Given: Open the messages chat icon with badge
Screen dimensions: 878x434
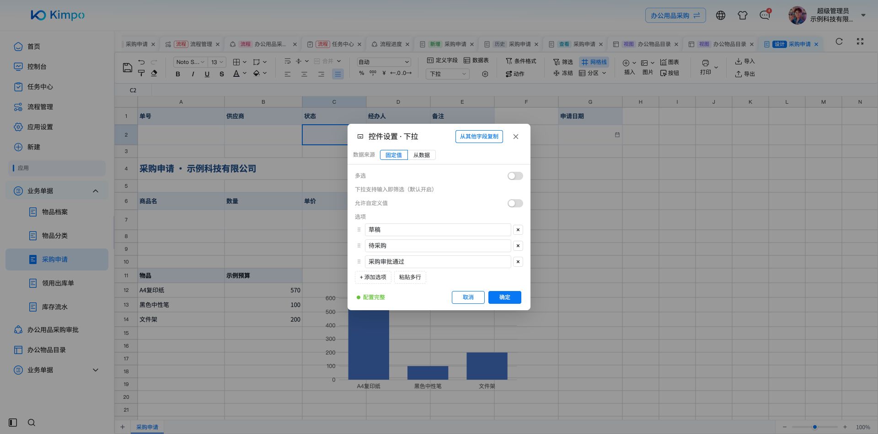Looking at the screenshot, I should pyautogui.click(x=765, y=15).
